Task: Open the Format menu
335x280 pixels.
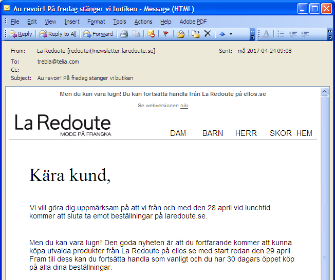Action: click(x=96, y=22)
